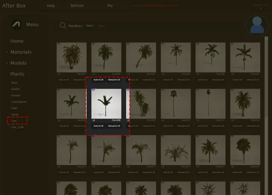Screen dimensions: 272x195
Task: Click Manual Ex UE under Palm011
Action: pos(218,126)
